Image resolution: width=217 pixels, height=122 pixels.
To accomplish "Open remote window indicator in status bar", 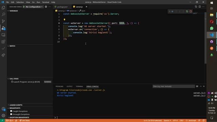I will (2, 121).
